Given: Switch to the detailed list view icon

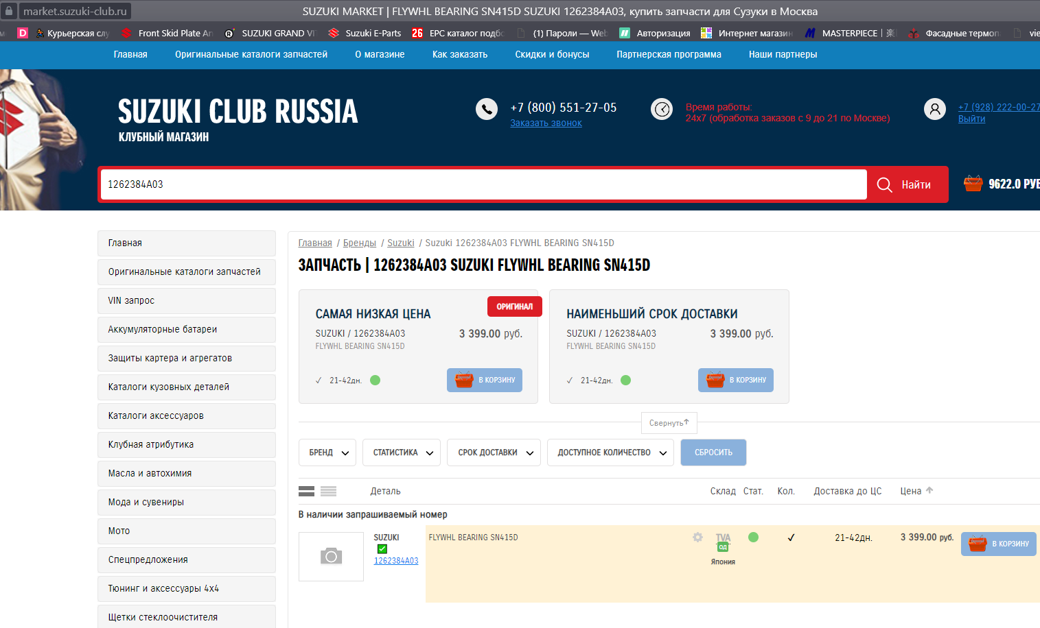Looking at the screenshot, I should pyautogui.click(x=306, y=491).
